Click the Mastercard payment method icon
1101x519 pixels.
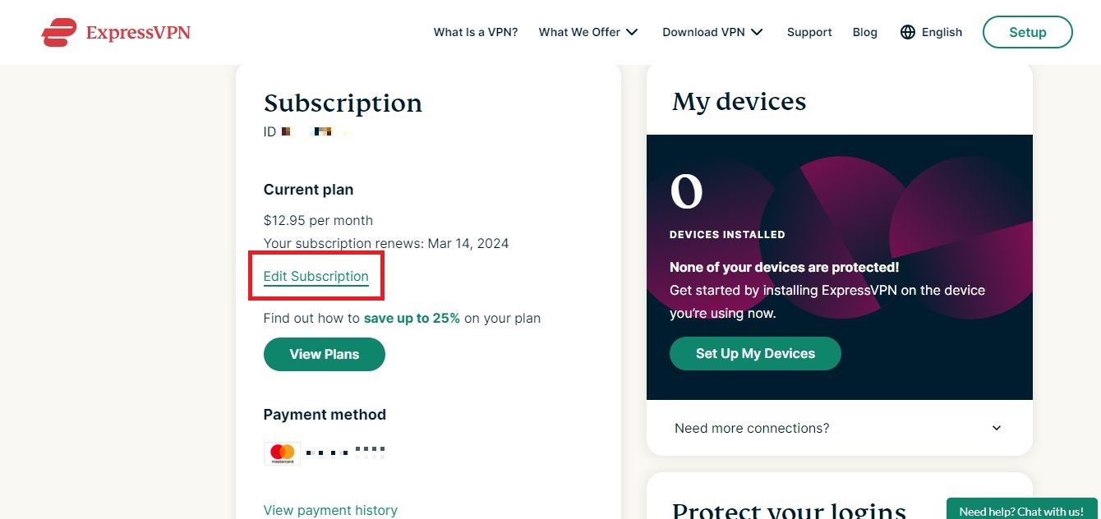[x=282, y=452]
